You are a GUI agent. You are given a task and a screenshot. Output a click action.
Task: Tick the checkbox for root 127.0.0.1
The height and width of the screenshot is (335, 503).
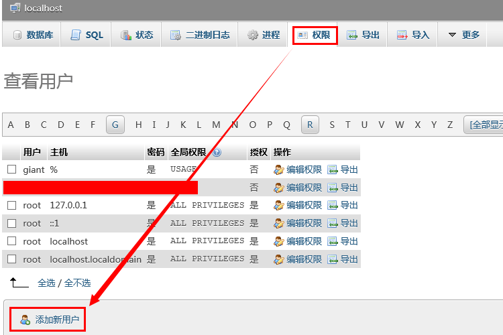(x=11, y=205)
